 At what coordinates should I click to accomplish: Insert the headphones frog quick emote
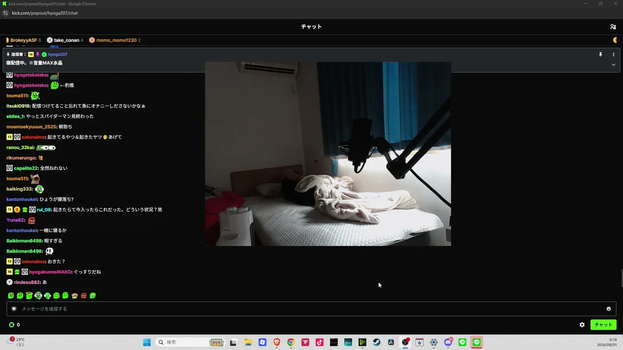pos(48,296)
